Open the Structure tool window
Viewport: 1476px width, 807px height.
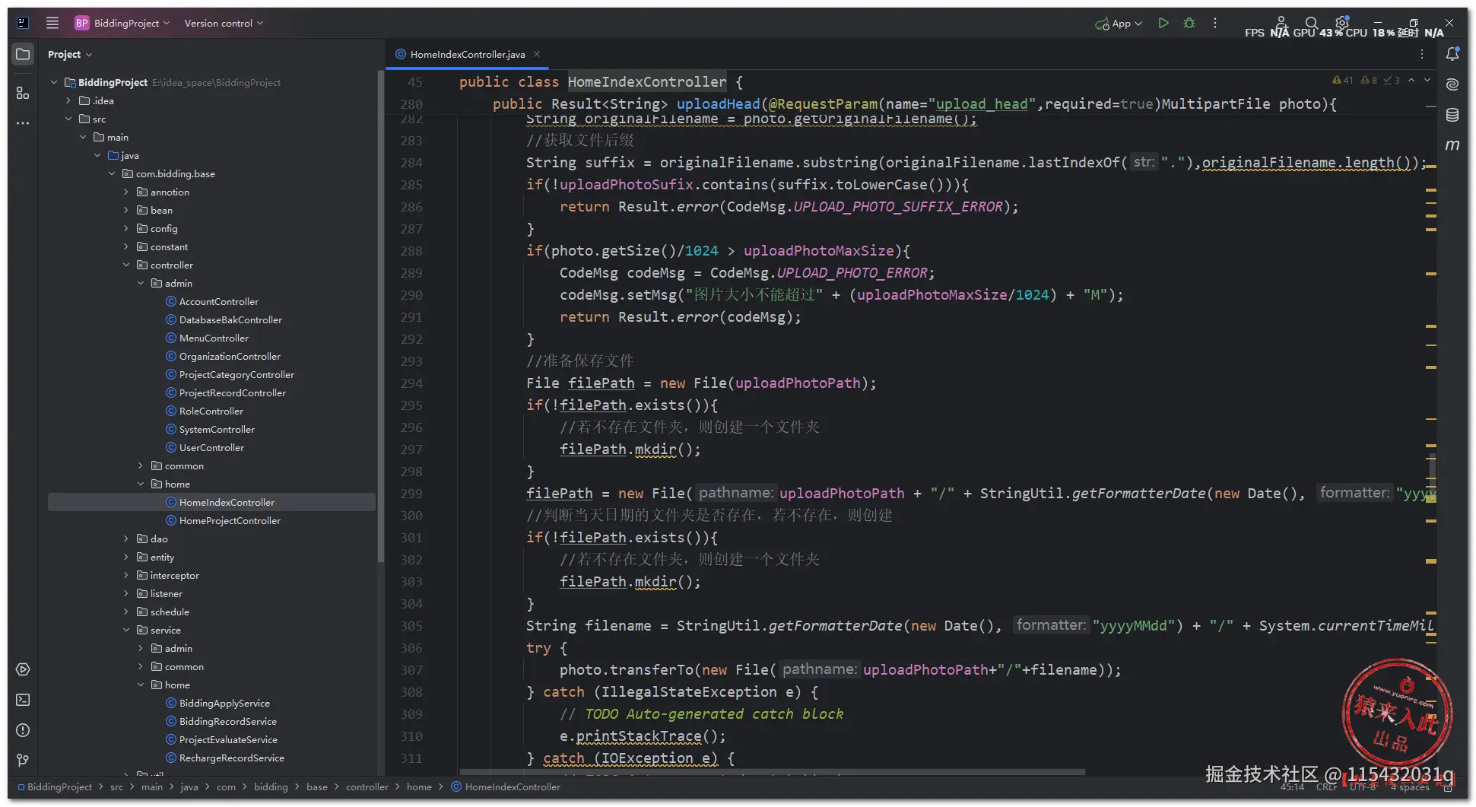coord(23,93)
